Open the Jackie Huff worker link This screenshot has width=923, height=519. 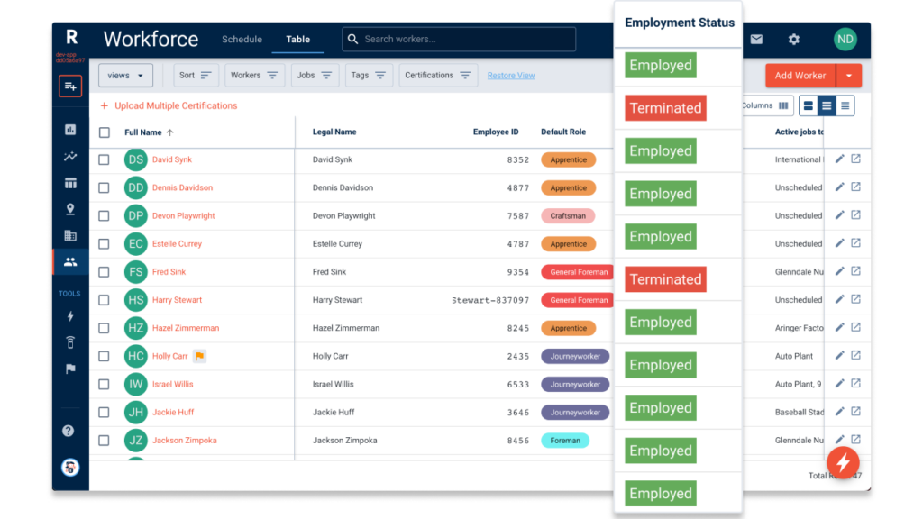[x=173, y=412]
